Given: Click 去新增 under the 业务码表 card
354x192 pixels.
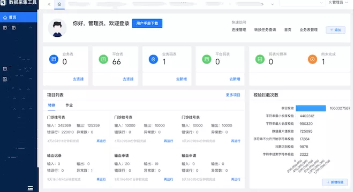Looking at the screenshot, I should [x=182, y=79].
